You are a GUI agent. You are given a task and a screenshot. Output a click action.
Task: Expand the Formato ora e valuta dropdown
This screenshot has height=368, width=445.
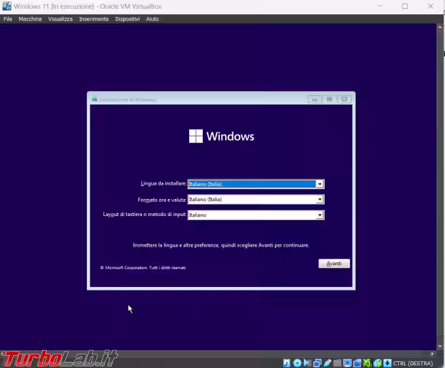[x=320, y=200]
